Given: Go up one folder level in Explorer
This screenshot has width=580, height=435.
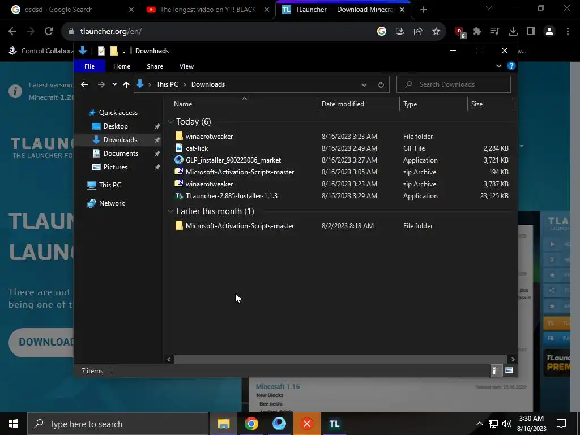Looking at the screenshot, I should pos(126,85).
